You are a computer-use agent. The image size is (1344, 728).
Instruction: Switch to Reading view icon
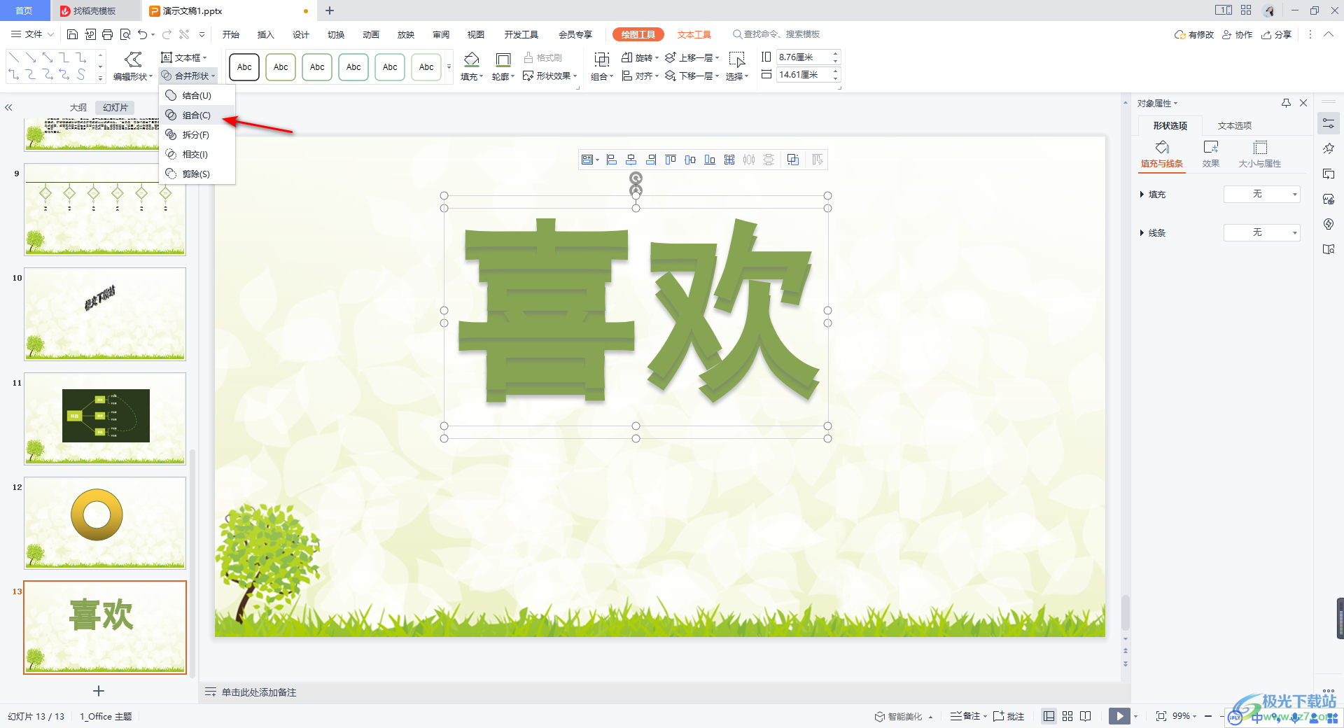tap(1086, 716)
